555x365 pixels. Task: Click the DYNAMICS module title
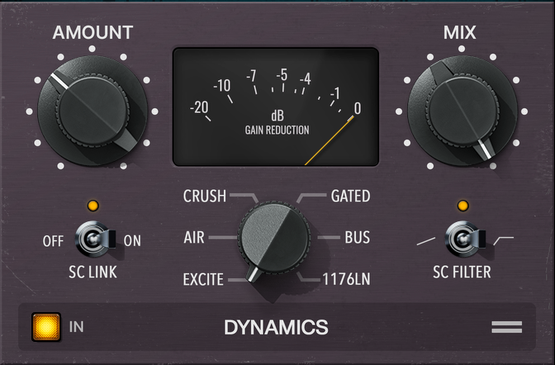(x=276, y=327)
